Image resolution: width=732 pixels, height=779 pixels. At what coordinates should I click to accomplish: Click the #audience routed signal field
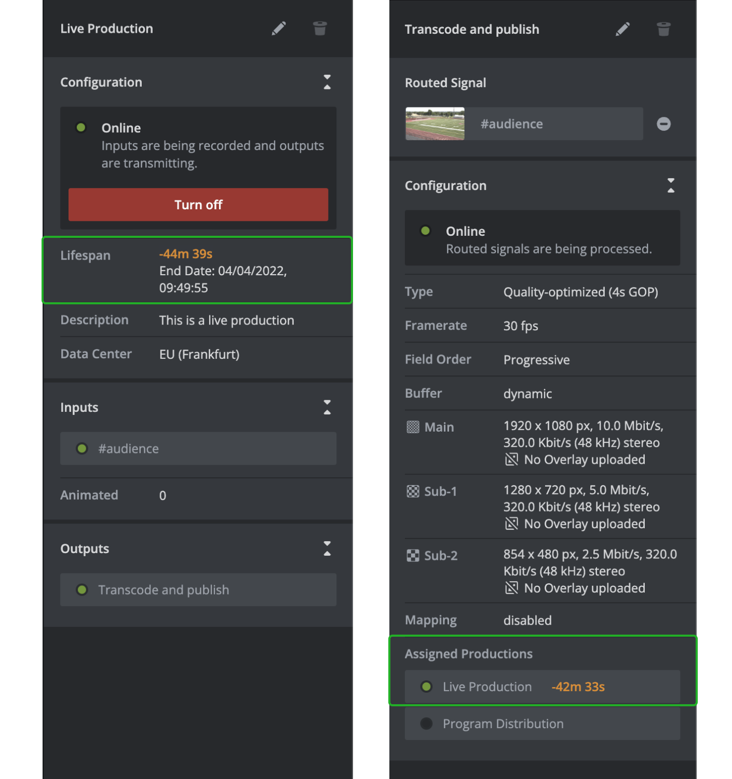553,124
